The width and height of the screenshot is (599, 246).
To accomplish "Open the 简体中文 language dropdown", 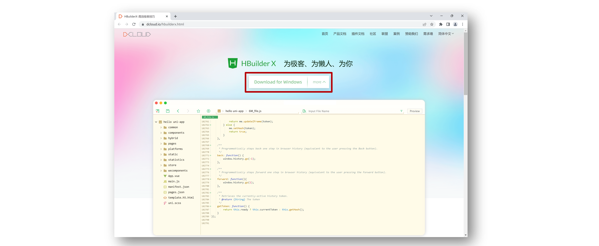I will pos(446,33).
